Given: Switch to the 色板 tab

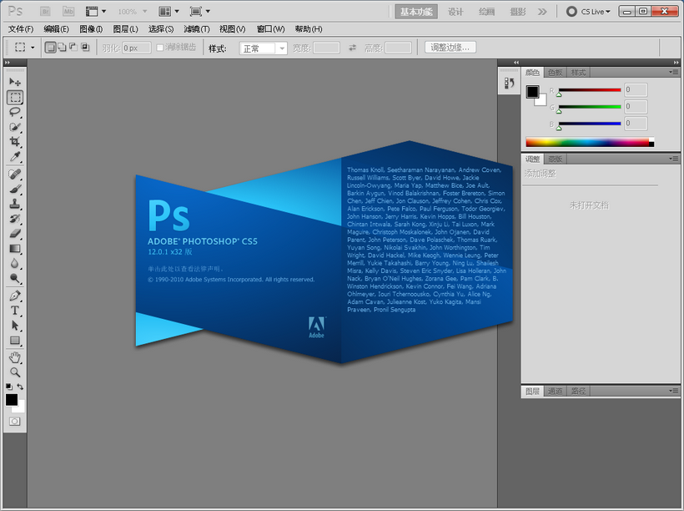Looking at the screenshot, I should click(x=555, y=73).
